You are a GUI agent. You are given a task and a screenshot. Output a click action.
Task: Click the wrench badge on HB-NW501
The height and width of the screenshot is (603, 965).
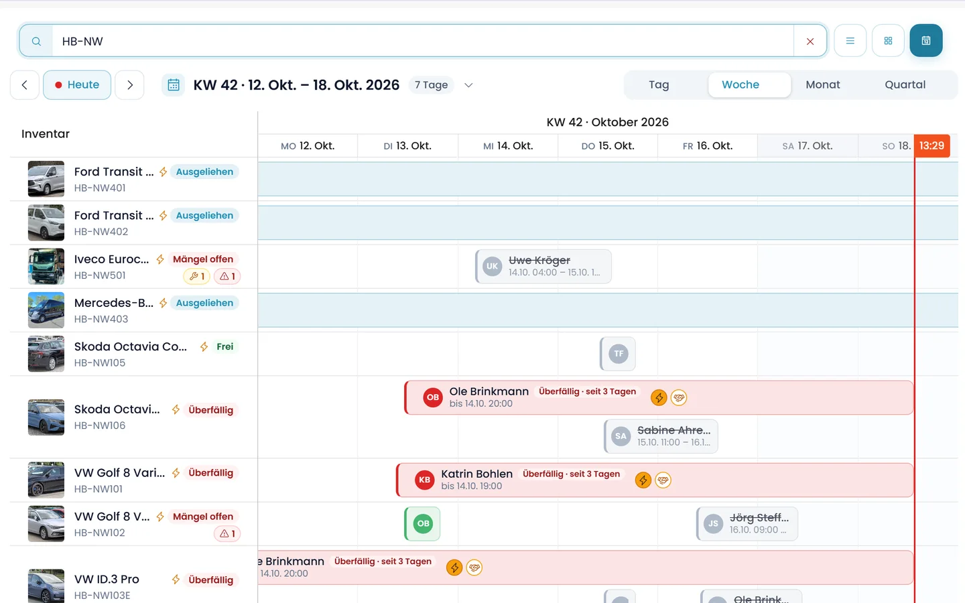tap(197, 276)
